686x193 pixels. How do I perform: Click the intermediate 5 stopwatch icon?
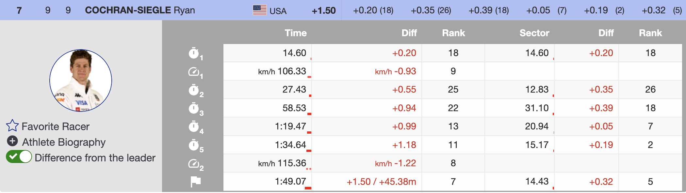(x=194, y=145)
